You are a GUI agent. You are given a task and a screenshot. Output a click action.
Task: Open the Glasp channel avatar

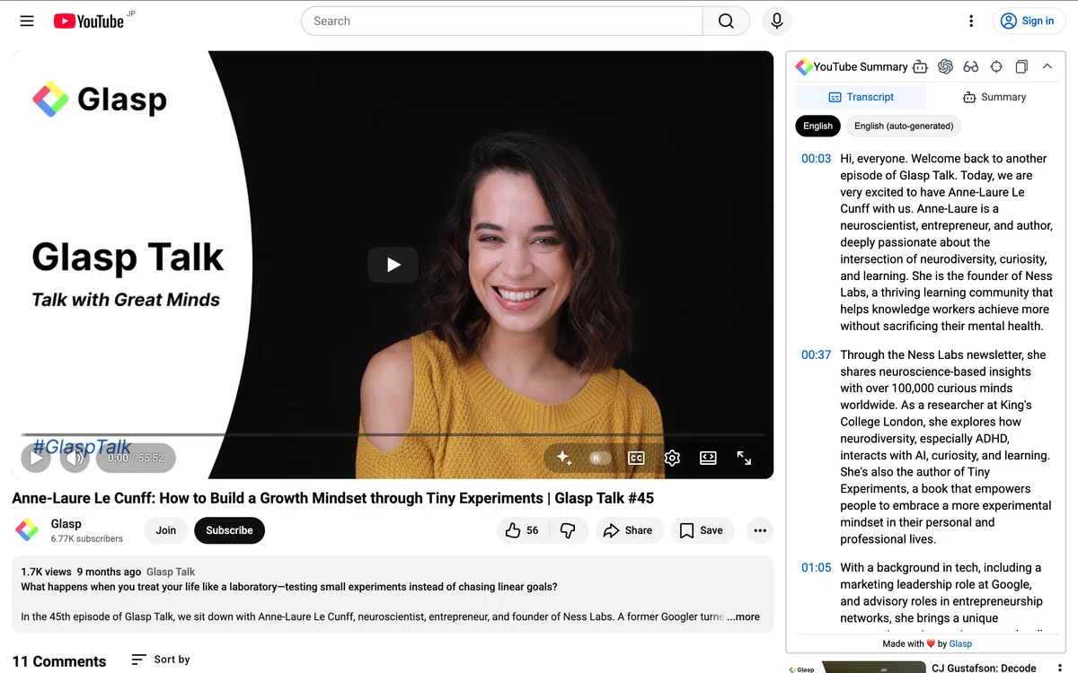tap(27, 530)
